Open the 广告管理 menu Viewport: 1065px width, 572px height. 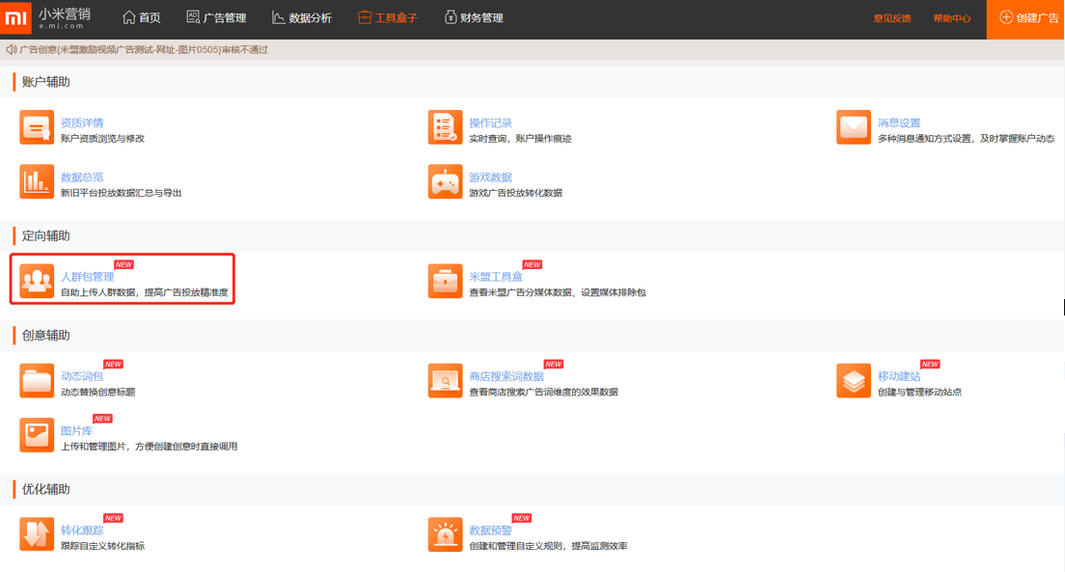(x=216, y=17)
